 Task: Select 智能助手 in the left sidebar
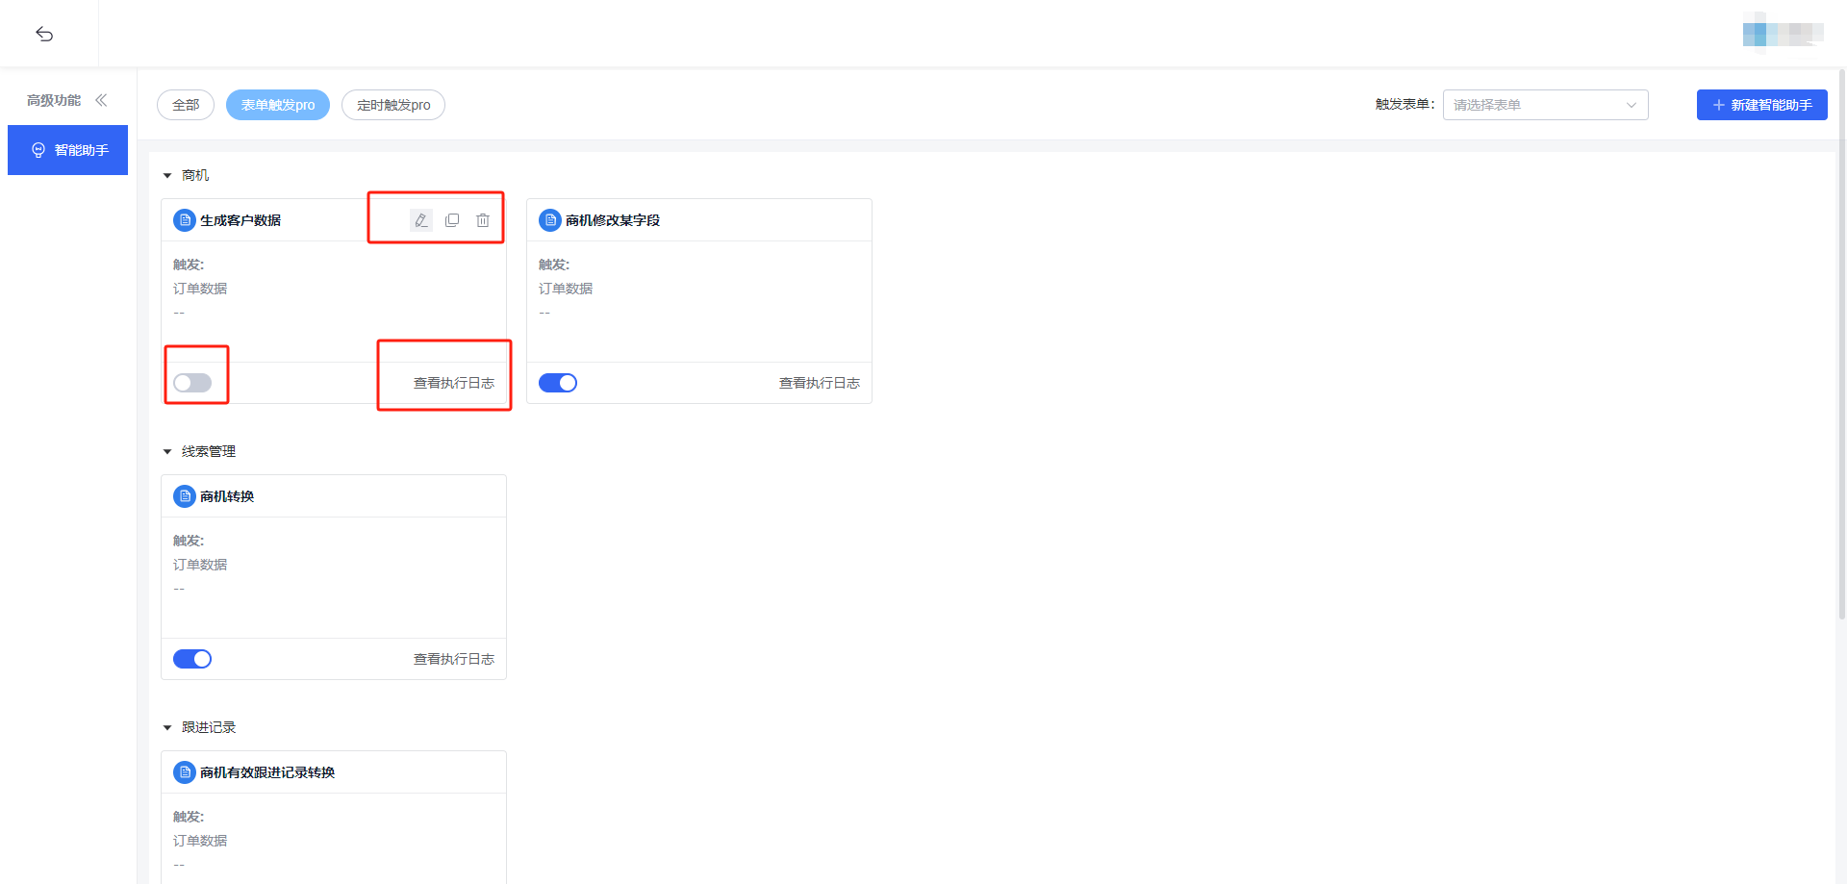click(x=68, y=150)
